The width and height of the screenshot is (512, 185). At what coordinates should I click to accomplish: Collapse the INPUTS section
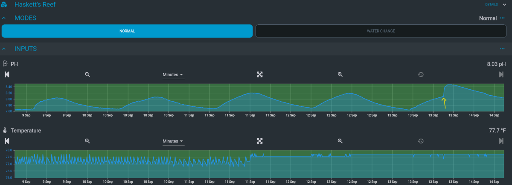coord(4,49)
